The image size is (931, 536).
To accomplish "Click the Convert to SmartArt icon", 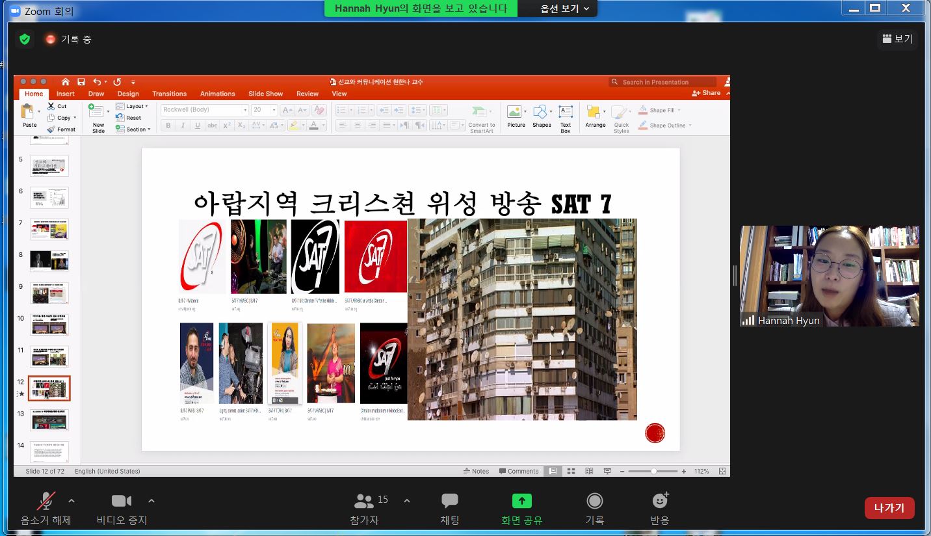I will point(480,112).
